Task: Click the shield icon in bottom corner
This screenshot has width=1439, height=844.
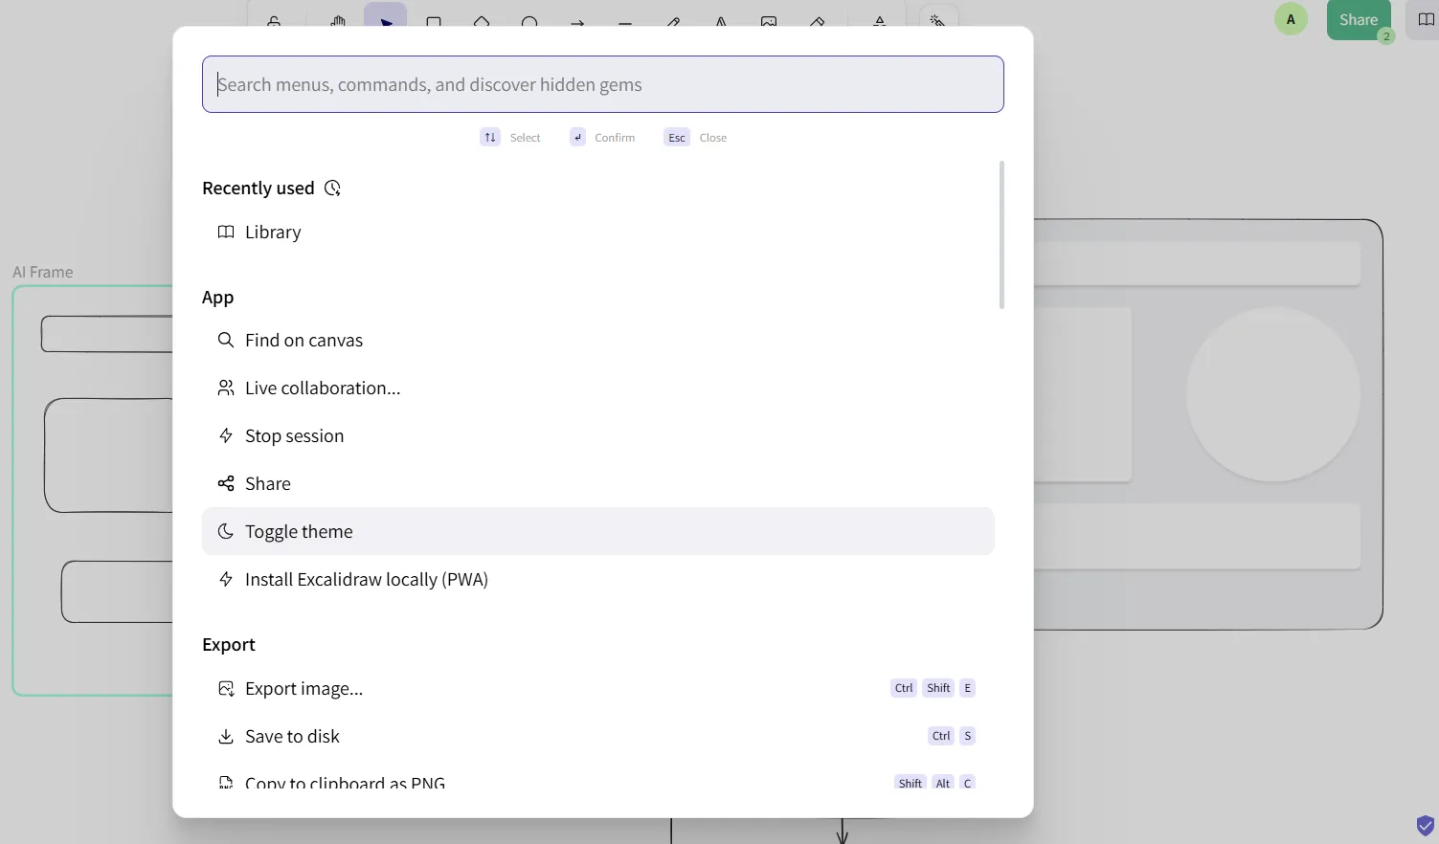Action: 1425,825
